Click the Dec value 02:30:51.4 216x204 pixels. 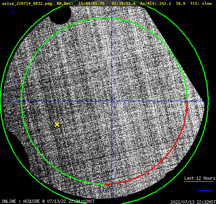[x=123, y=4]
